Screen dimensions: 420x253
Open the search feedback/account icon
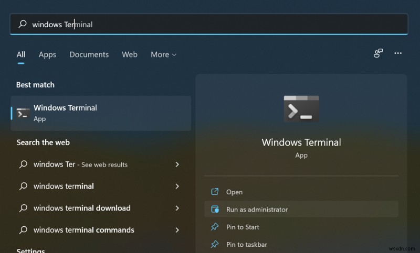pos(378,53)
